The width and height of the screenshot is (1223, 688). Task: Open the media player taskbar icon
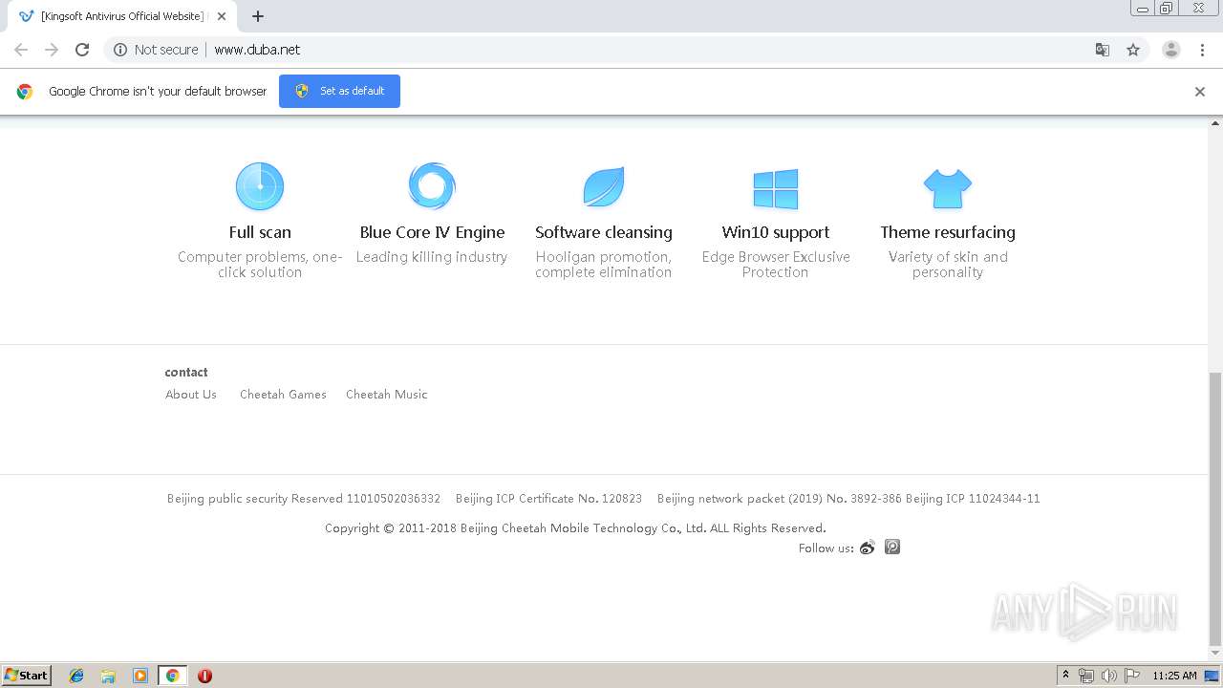pyautogui.click(x=140, y=676)
